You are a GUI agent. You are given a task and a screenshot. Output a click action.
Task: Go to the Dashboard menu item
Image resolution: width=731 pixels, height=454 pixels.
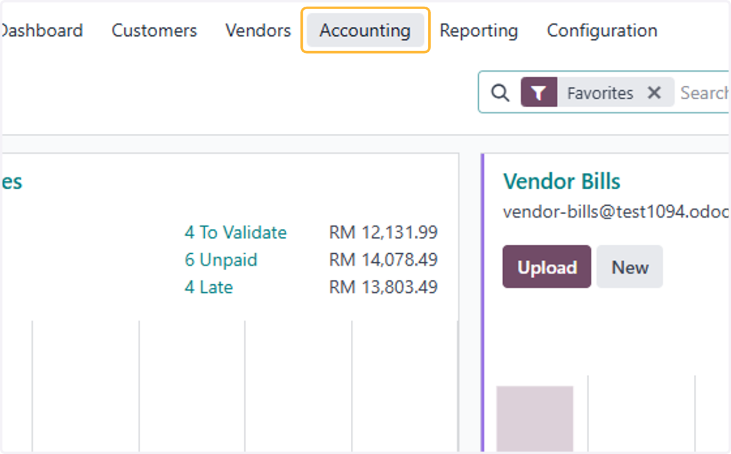41,30
